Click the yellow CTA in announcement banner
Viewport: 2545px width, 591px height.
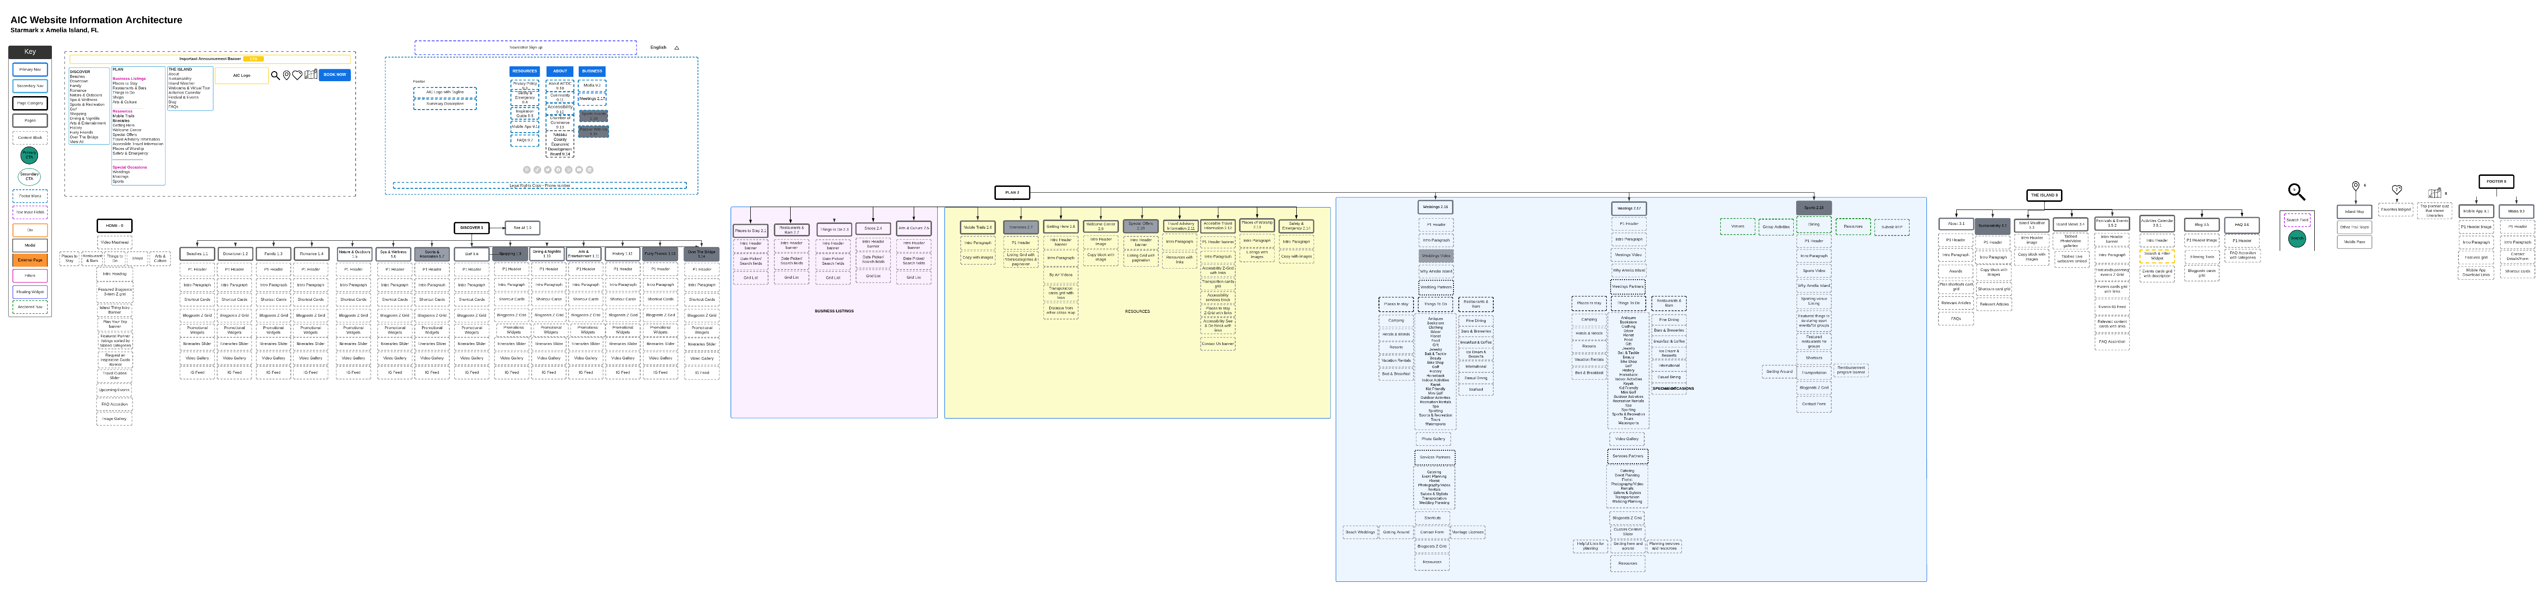[x=253, y=58]
